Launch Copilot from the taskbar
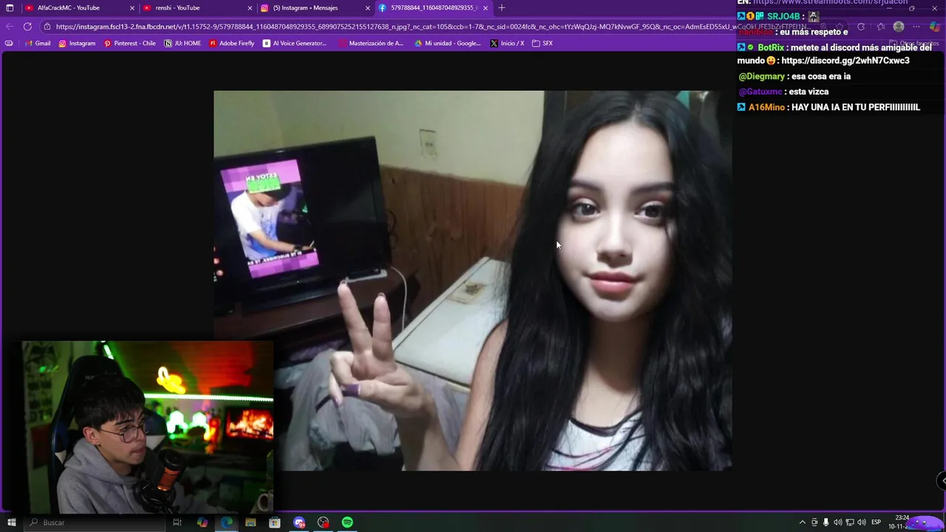The image size is (946, 532). tap(203, 522)
